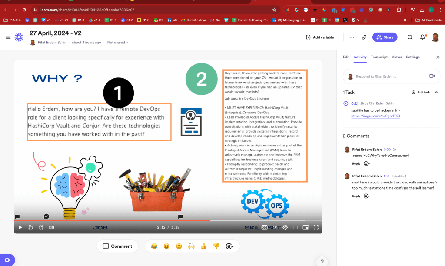
Task: React with the thumbs down emoji
Action: tap(216, 246)
